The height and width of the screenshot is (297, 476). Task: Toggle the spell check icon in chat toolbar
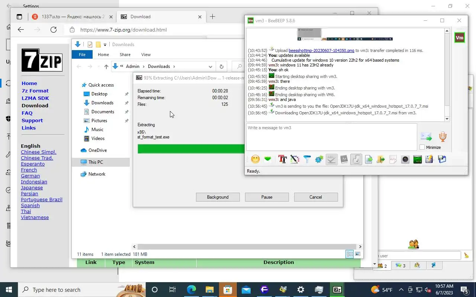pyautogui.click(x=331, y=159)
